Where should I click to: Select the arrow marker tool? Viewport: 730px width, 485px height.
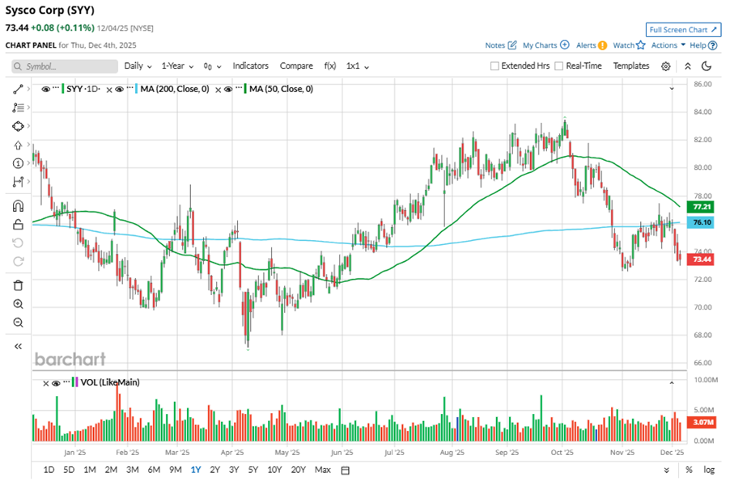click(x=18, y=145)
